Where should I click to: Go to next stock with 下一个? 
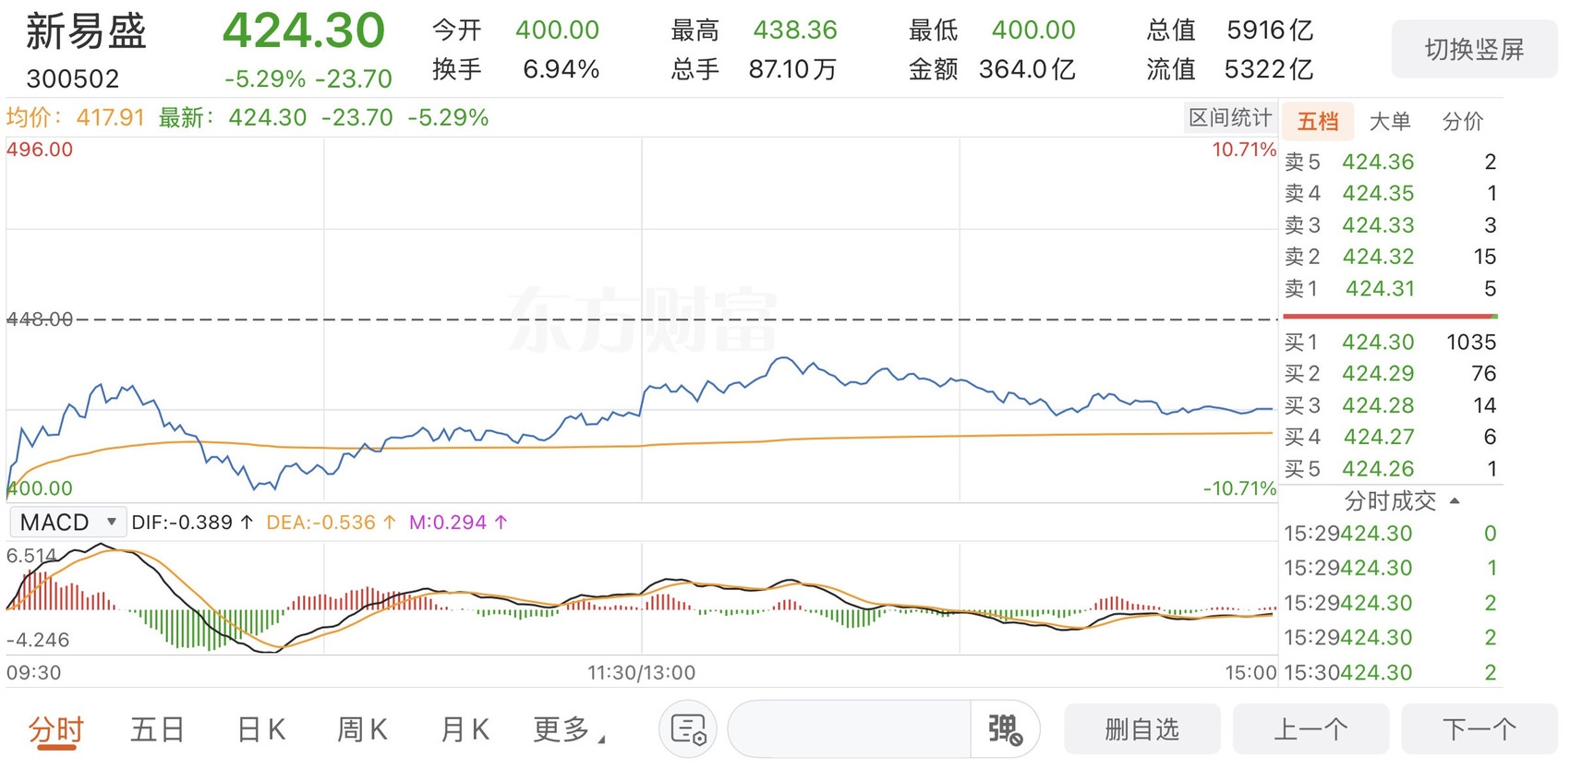coord(1479,729)
